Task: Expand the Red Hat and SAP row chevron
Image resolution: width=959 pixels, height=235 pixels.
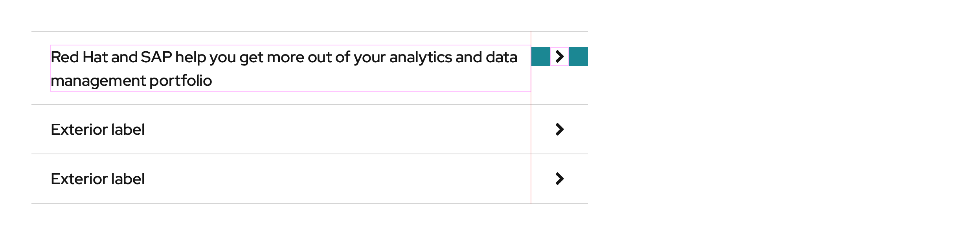Action: tap(559, 57)
